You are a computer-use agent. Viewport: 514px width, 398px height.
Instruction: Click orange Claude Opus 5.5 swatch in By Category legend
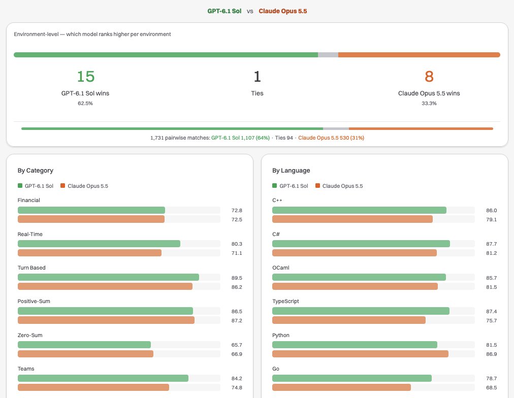click(x=62, y=186)
